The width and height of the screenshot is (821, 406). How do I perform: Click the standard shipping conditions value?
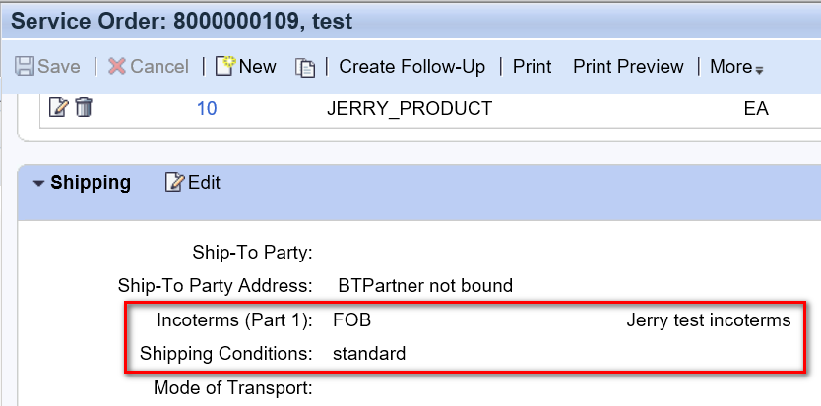(369, 353)
